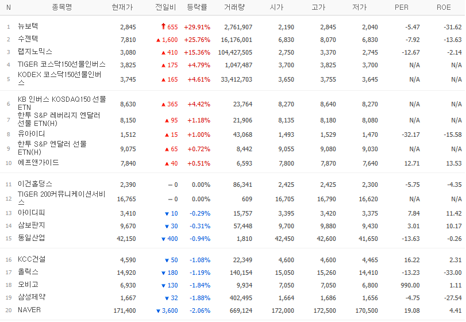Open KODEX 코스닥150선물인버스 link
Image resolution: width=466 pixels, height=322 pixels.
(x=59, y=79)
